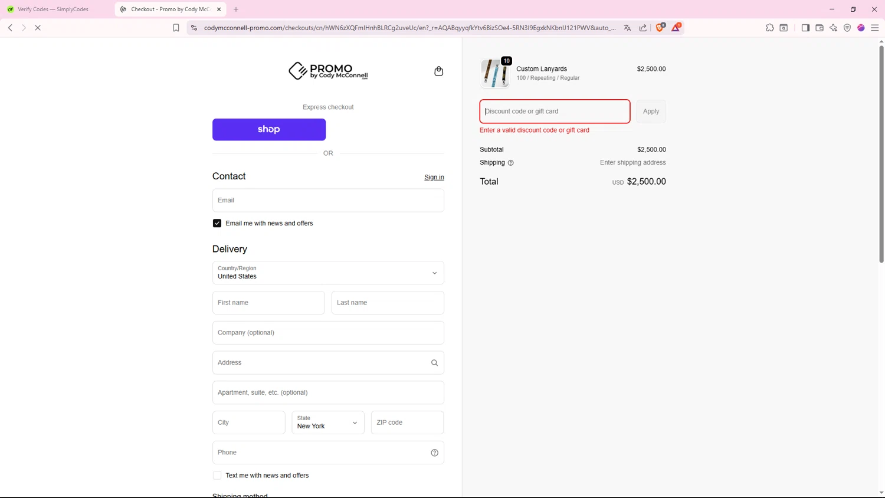Click the Custom Lanyards product name
The height and width of the screenshot is (498, 885).
point(542,69)
